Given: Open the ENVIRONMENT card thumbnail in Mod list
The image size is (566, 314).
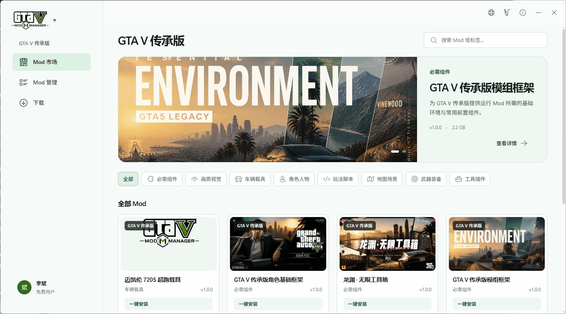Looking at the screenshot, I should coord(497,244).
